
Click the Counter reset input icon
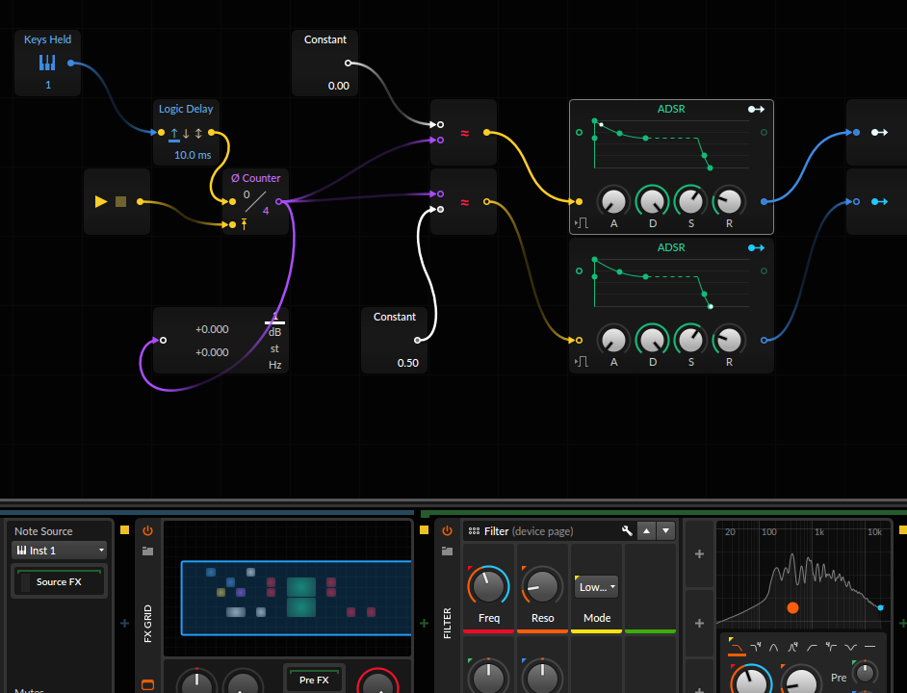tap(245, 224)
